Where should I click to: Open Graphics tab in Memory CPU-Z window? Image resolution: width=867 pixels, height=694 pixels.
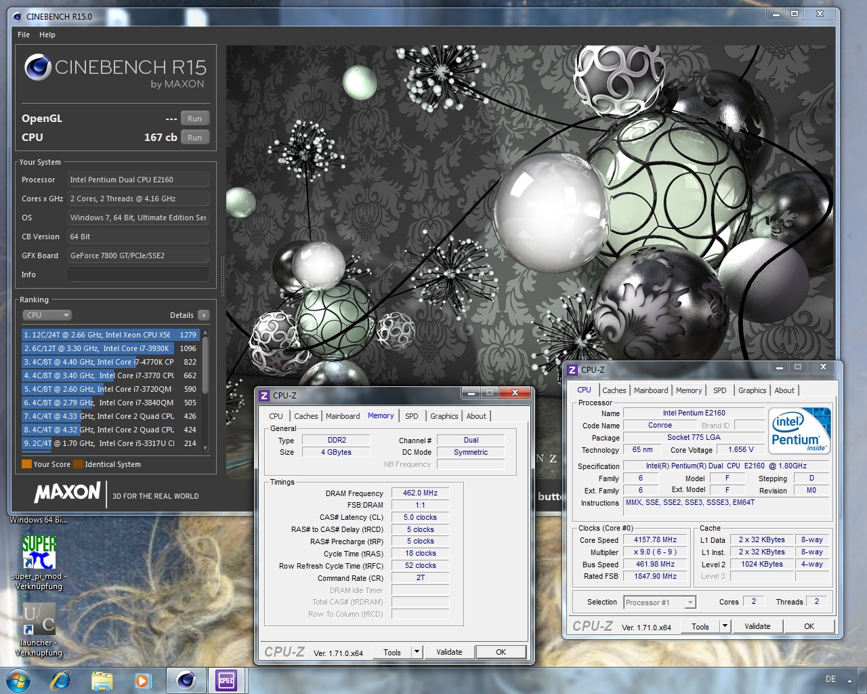pos(444,416)
